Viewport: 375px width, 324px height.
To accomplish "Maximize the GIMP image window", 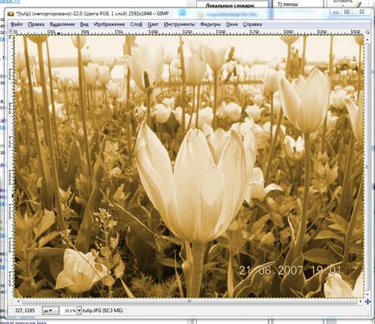I will (346, 12).
